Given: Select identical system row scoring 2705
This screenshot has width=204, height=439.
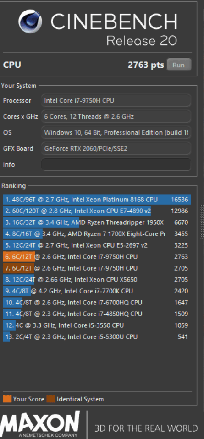Looking at the screenshot, I should pyautogui.click(x=97, y=268).
